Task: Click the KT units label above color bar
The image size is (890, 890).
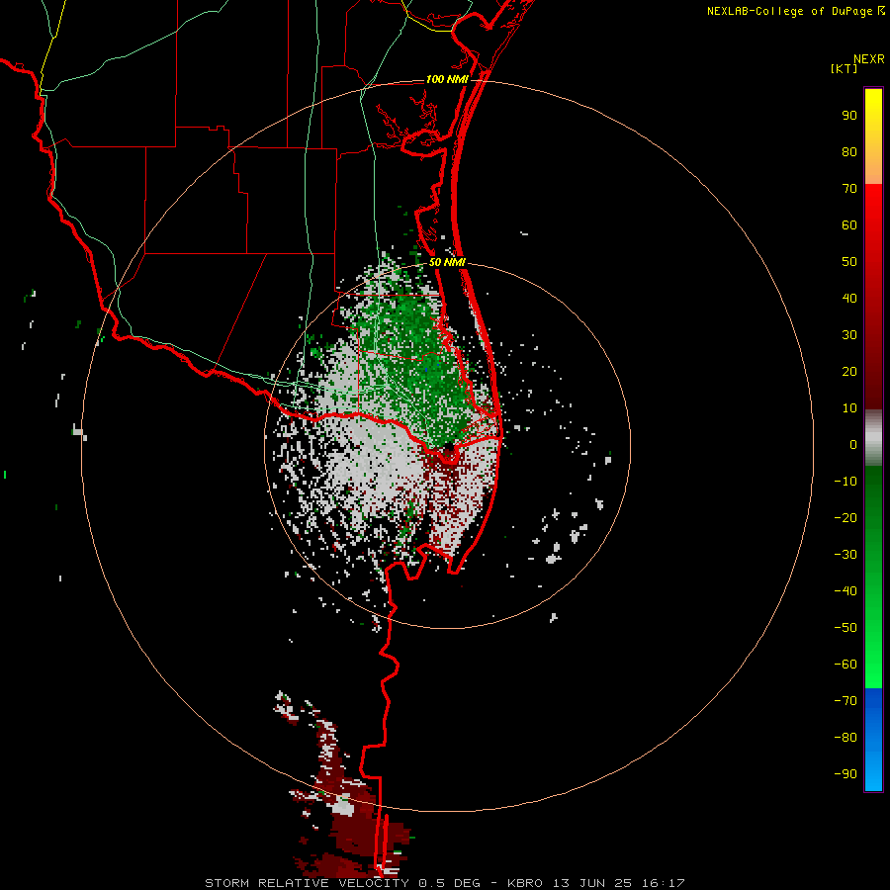Action: [845, 68]
